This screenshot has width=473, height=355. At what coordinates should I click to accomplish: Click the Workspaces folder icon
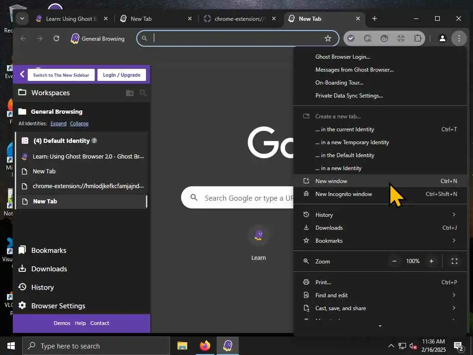[x=22, y=92]
